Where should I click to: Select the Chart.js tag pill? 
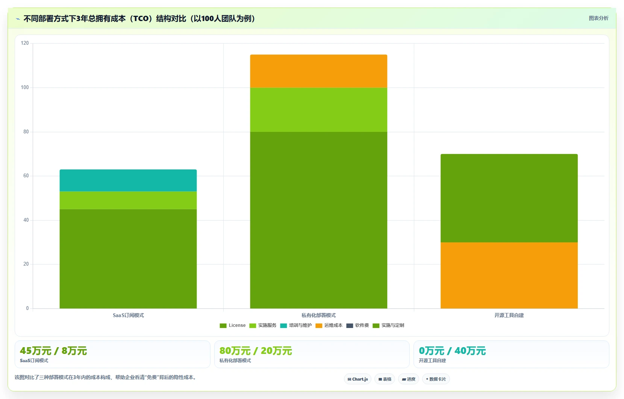point(357,379)
